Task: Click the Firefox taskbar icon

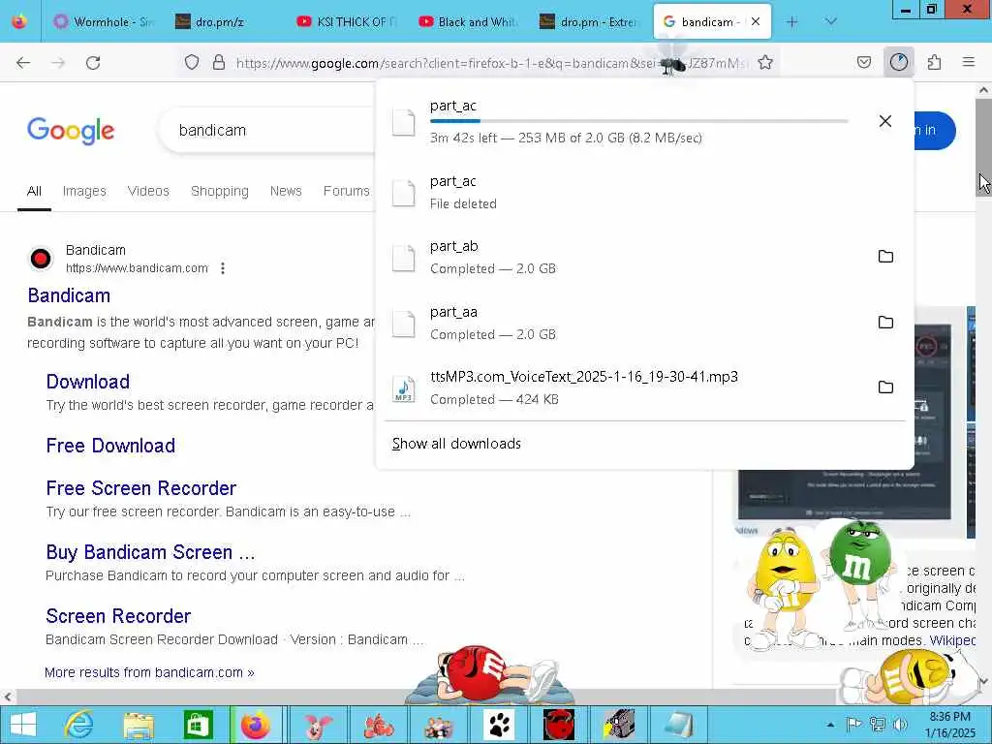Action: [x=256, y=725]
